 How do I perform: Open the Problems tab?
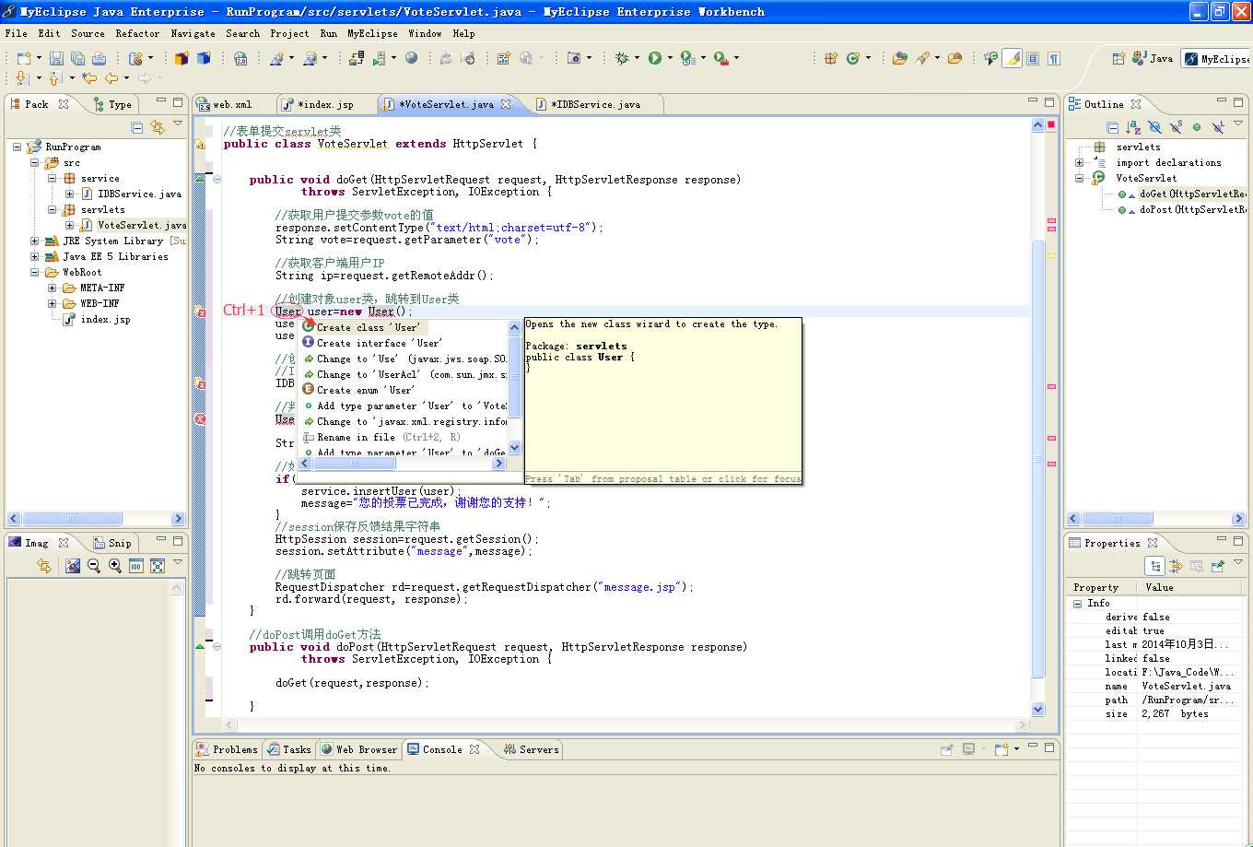(x=228, y=749)
